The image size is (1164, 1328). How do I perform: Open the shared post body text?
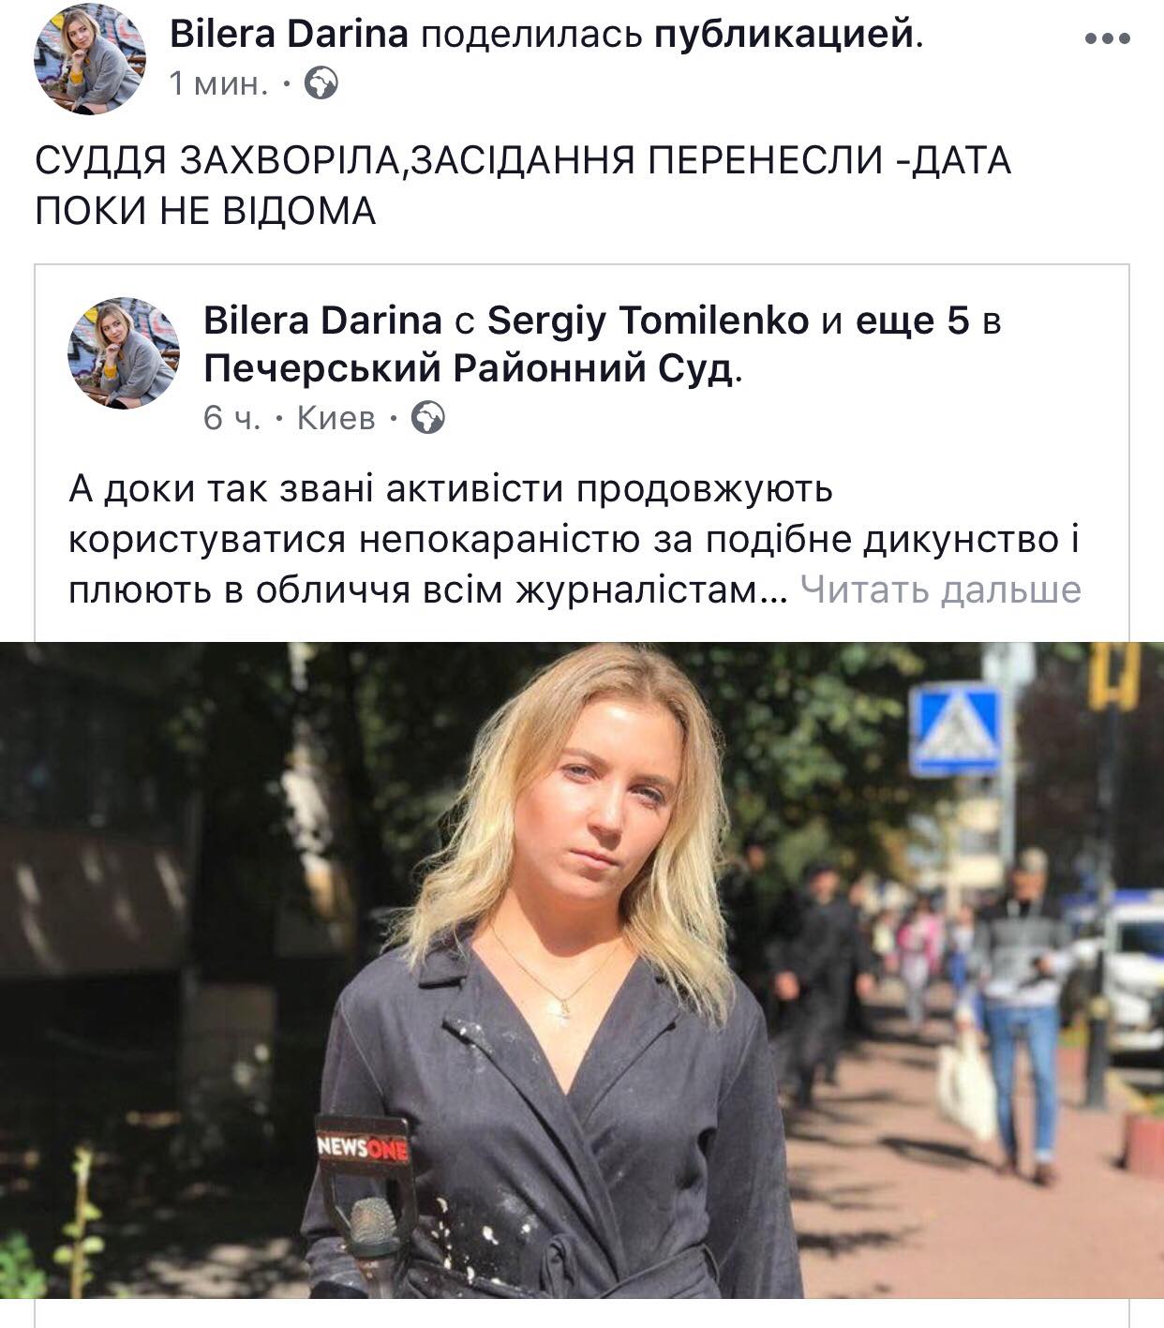(575, 540)
